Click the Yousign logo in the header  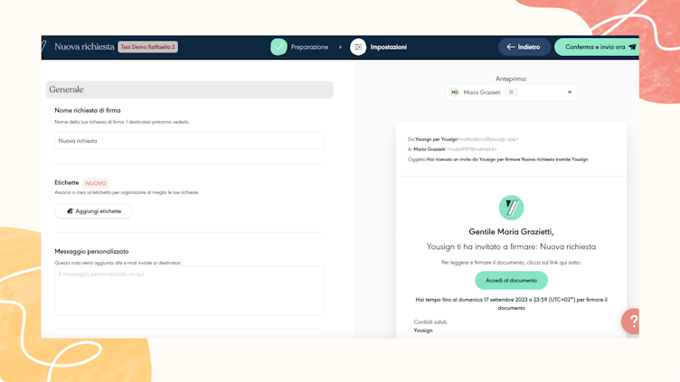pos(43,46)
